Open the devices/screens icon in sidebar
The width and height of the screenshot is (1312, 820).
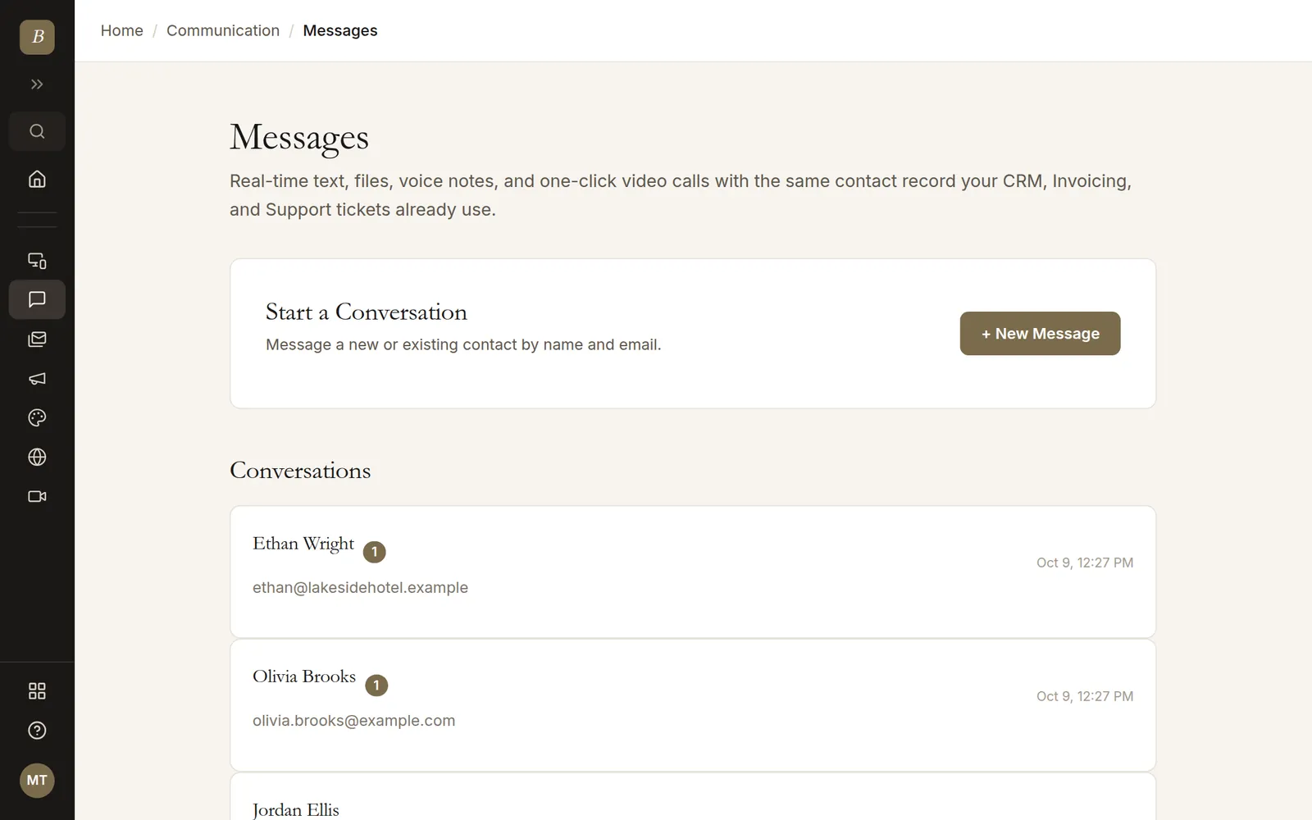click(x=37, y=261)
